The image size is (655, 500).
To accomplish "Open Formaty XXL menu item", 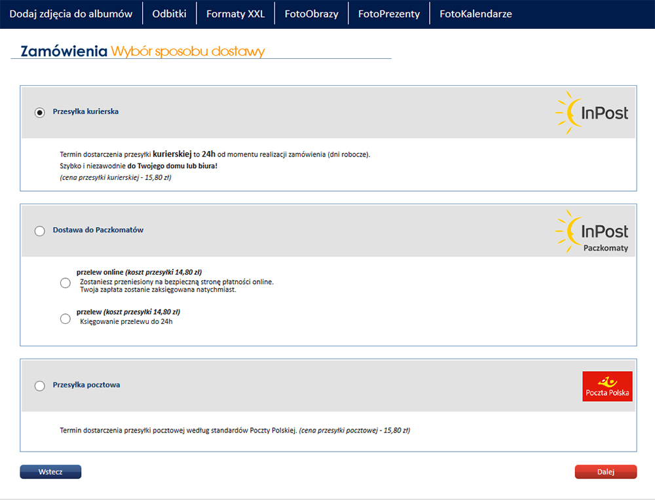I will click(235, 14).
